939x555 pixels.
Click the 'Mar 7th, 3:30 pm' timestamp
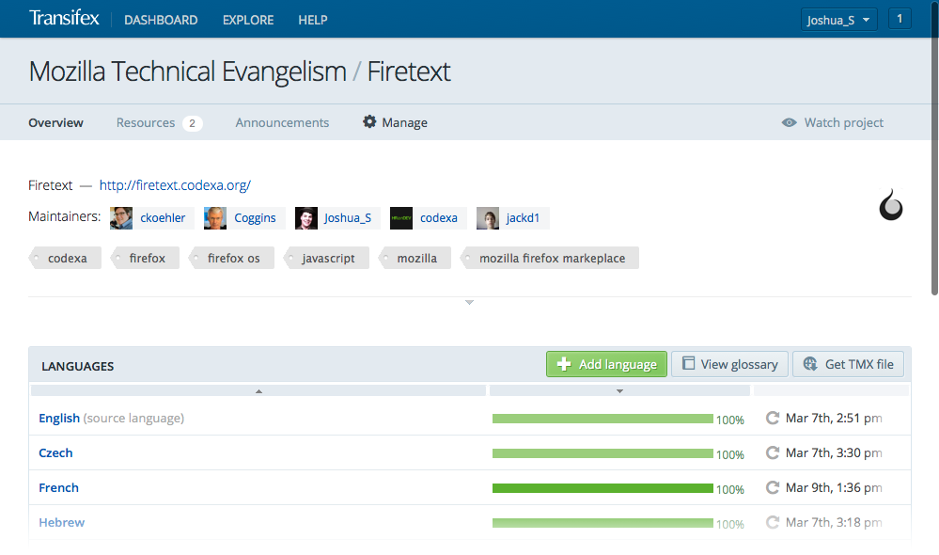pyautogui.click(x=834, y=452)
